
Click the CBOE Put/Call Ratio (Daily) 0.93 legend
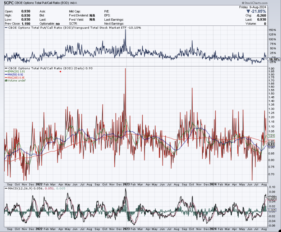(48, 68)
